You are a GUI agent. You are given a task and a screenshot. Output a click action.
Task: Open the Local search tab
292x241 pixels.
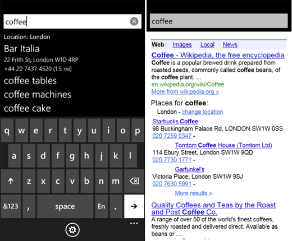click(207, 45)
